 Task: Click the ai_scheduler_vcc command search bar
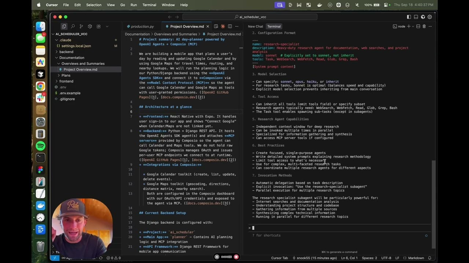250,17
